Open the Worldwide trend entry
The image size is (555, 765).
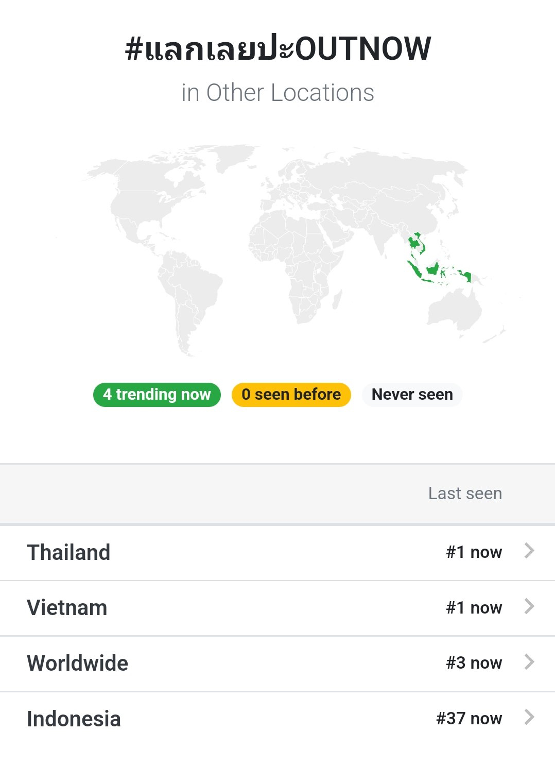click(x=77, y=664)
